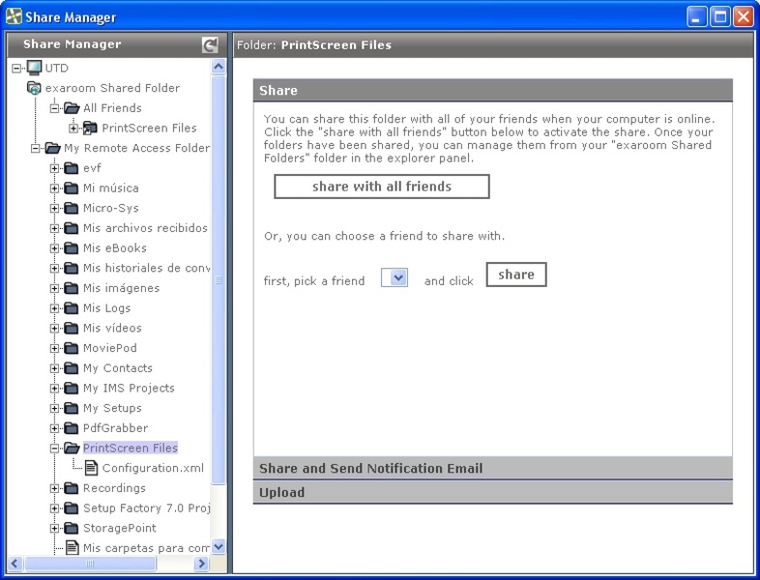The height and width of the screenshot is (580, 760).
Task: Click the exaroom Shared Folder icon
Action: pos(34,88)
